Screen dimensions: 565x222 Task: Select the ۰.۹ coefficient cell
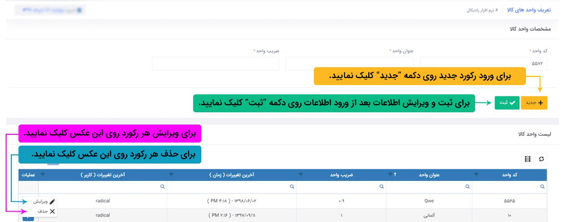point(341,201)
